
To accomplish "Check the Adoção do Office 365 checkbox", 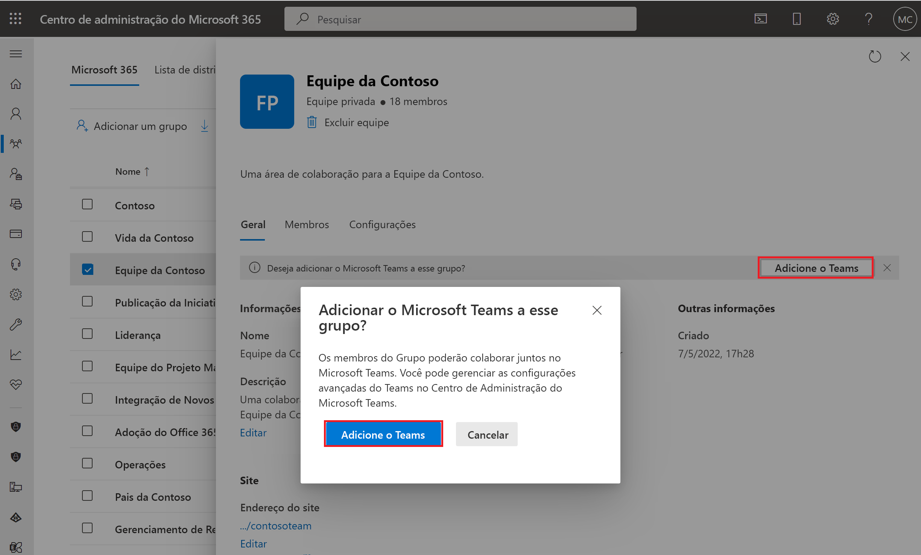I will pyautogui.click(x=87, y=431).
